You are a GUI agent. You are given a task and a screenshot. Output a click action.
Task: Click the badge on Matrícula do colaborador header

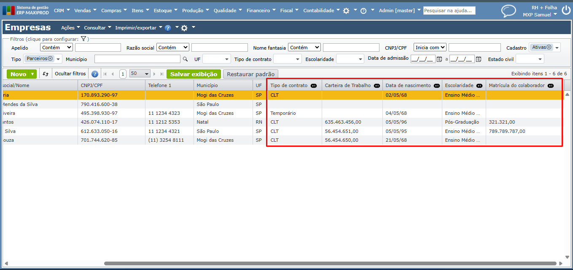(x=550, y=86)
